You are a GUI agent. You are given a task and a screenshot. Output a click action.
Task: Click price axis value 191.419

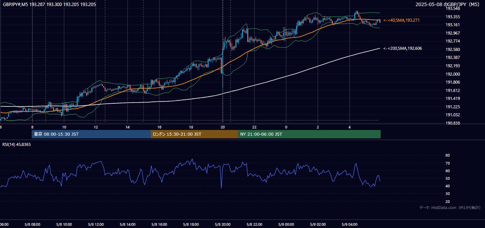(x=452, y=98)
